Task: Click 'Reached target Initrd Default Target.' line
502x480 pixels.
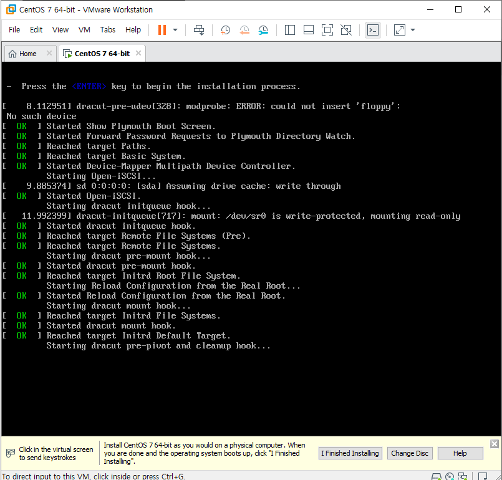Action: [138, 336]
